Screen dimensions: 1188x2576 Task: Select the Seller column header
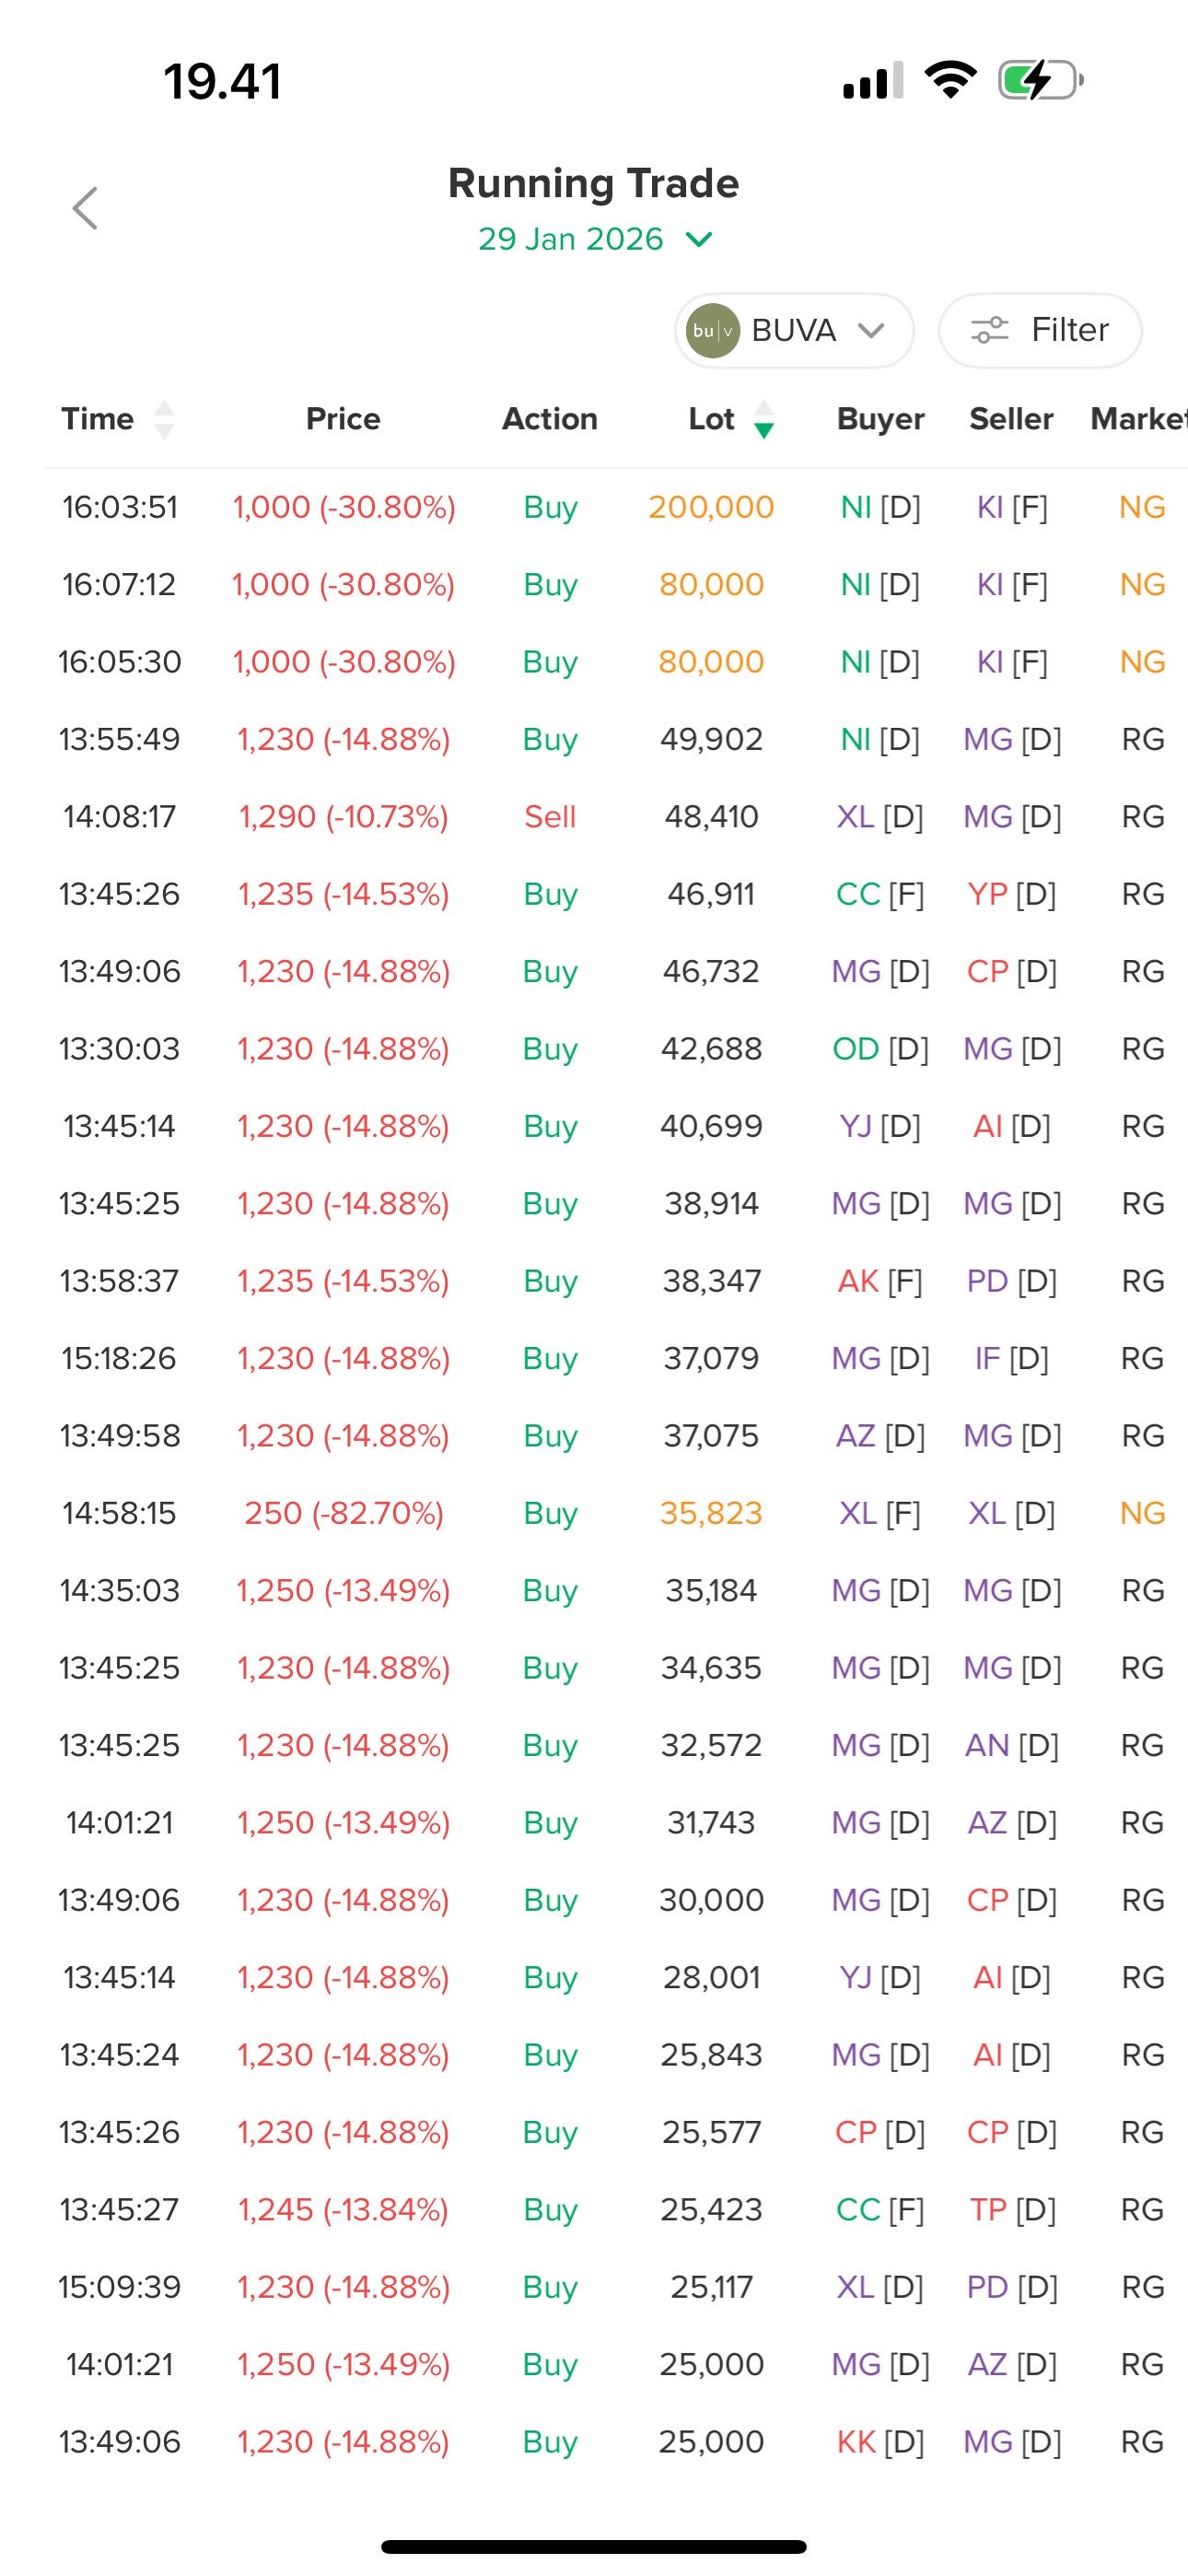(1011, 419)
